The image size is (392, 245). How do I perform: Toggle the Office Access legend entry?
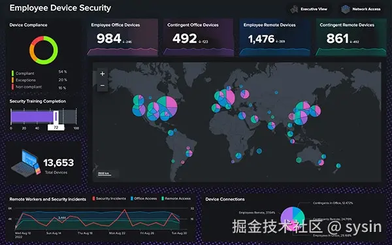point(144,199)
